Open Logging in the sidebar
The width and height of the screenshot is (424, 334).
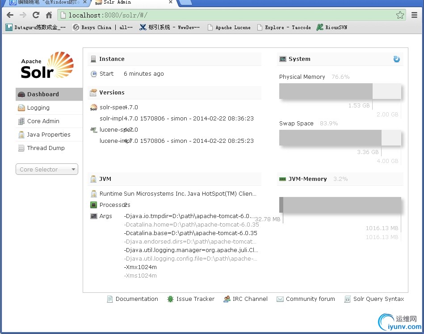pos(49,107)
